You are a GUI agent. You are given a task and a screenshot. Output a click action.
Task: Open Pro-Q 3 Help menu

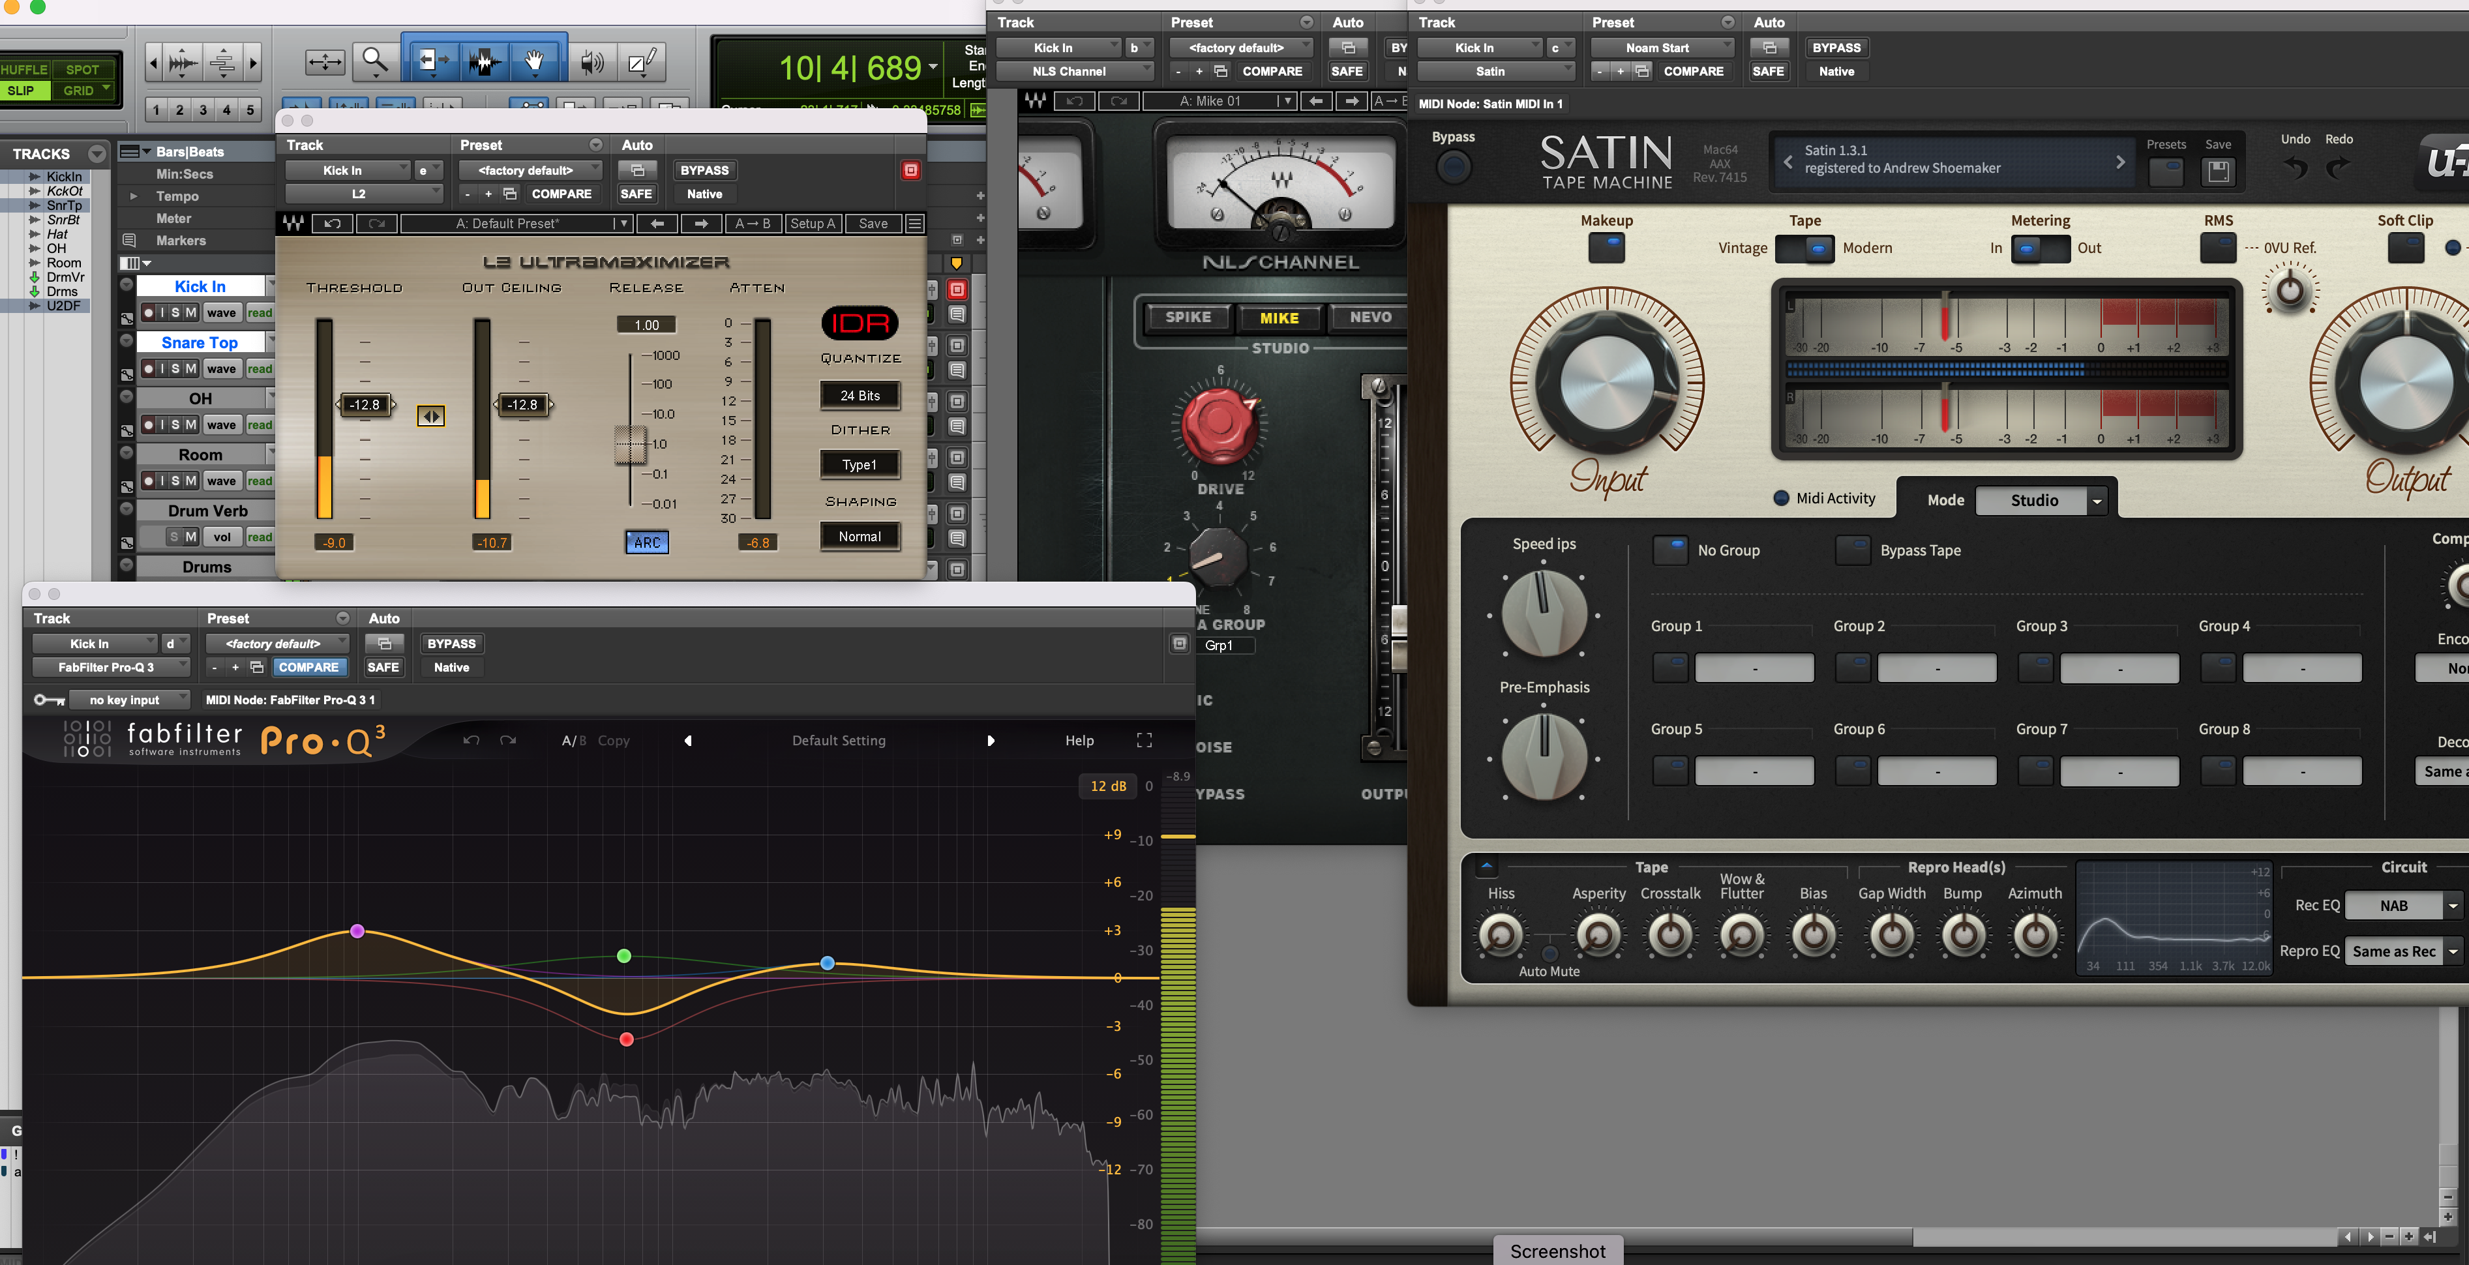click(1079, 740)
